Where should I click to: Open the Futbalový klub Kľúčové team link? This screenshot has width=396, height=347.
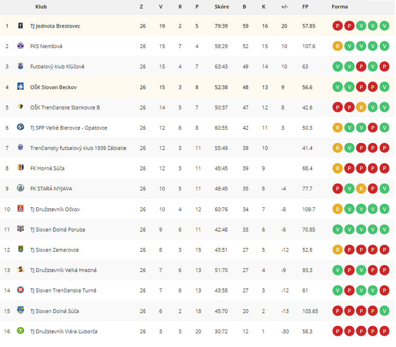pyautogui.click(x=58, y=67)
